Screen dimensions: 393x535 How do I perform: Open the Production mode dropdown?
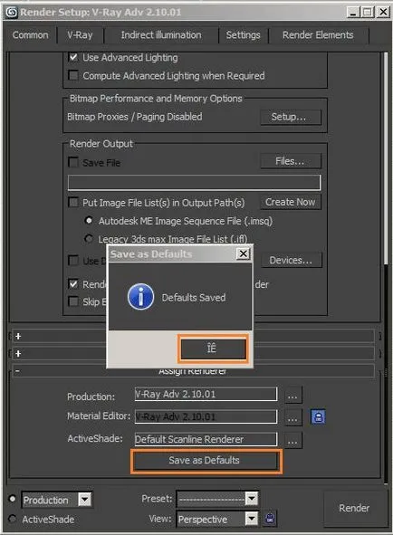click(85, 500)
